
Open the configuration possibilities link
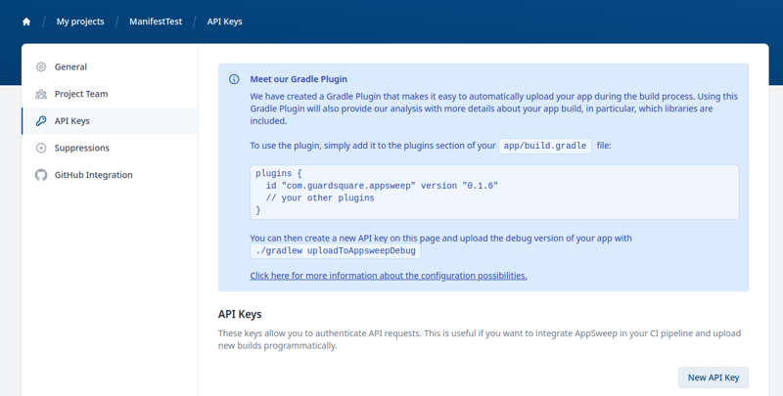tap(389, 276)
